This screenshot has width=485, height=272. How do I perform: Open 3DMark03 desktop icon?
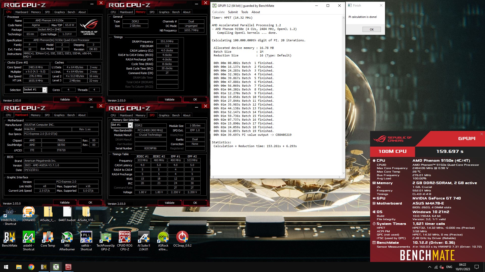coord(29,214)
